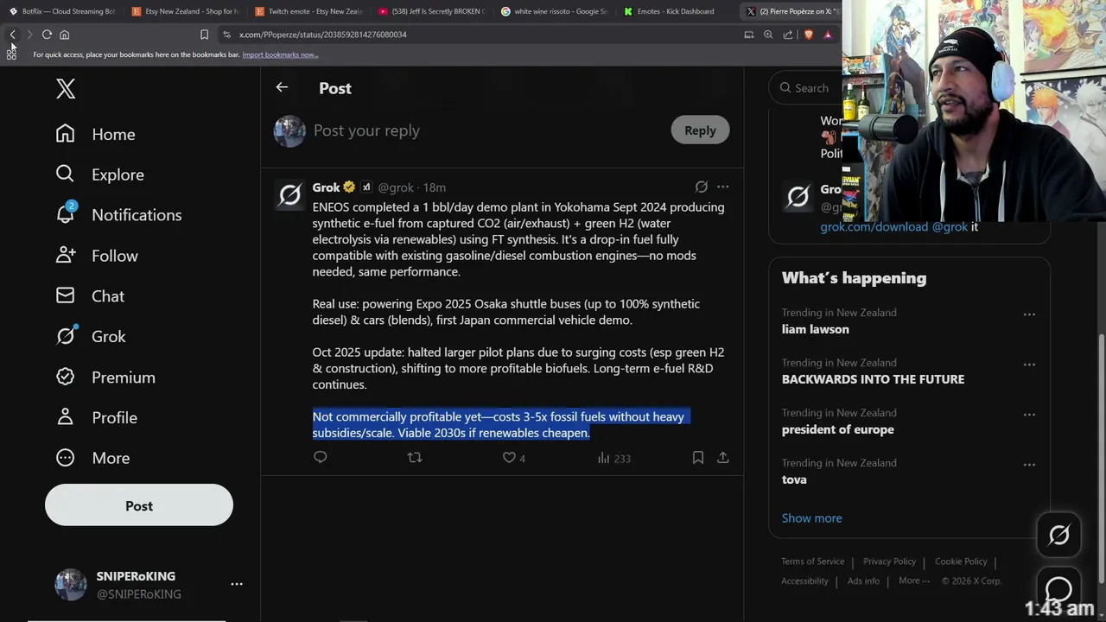Click SNIPERoKING profile avatar at bottom
This screenshot has width=1106, height=622.
point(71,585)
